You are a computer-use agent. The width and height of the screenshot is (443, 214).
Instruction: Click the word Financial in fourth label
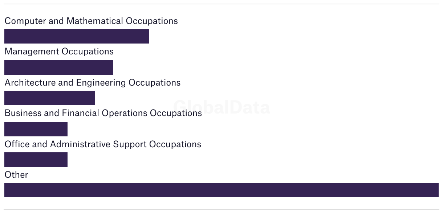(x=81, y=113)
